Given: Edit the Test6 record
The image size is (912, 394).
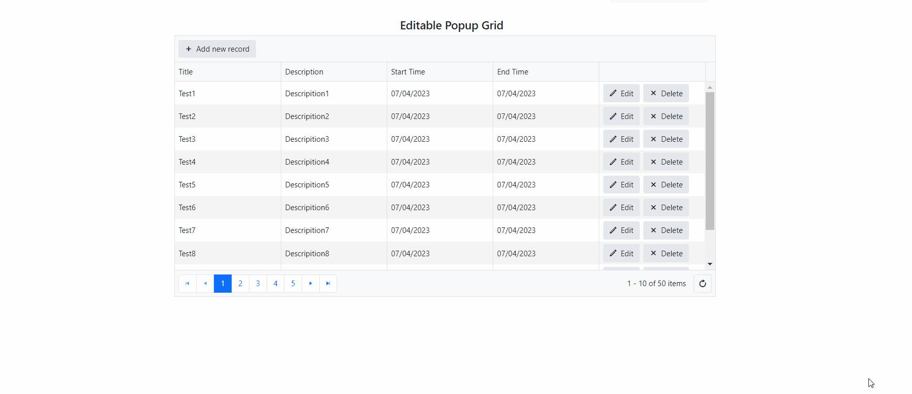Looking at the screenshot, I should [x=621, y=207].
